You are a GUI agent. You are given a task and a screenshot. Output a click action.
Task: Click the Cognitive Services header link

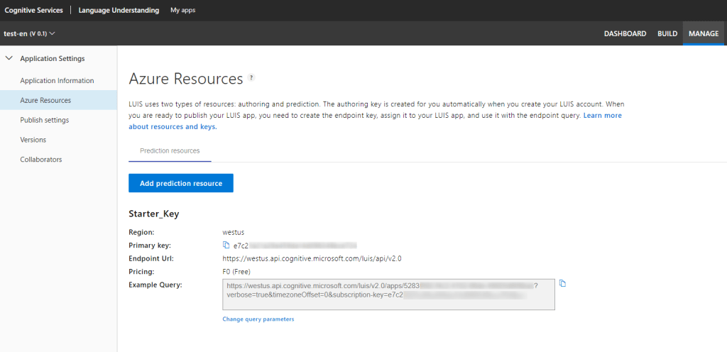coord(34,11)
